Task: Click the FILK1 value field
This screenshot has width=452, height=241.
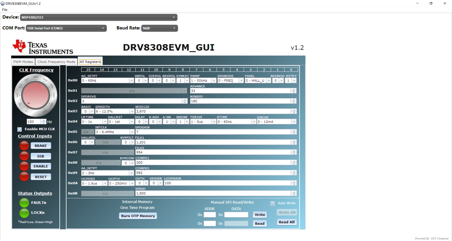Action: coord(213,142)
